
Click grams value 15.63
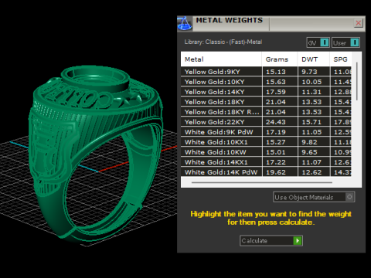click(x=276, y=82)
